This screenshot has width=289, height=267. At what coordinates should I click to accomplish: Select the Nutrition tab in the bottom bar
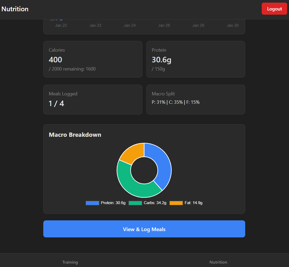(218, 262)
